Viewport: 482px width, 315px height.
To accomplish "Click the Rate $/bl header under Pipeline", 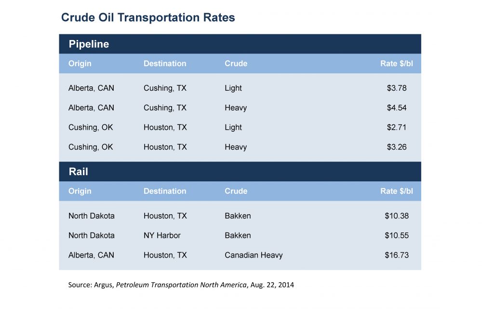I will 396,64.
